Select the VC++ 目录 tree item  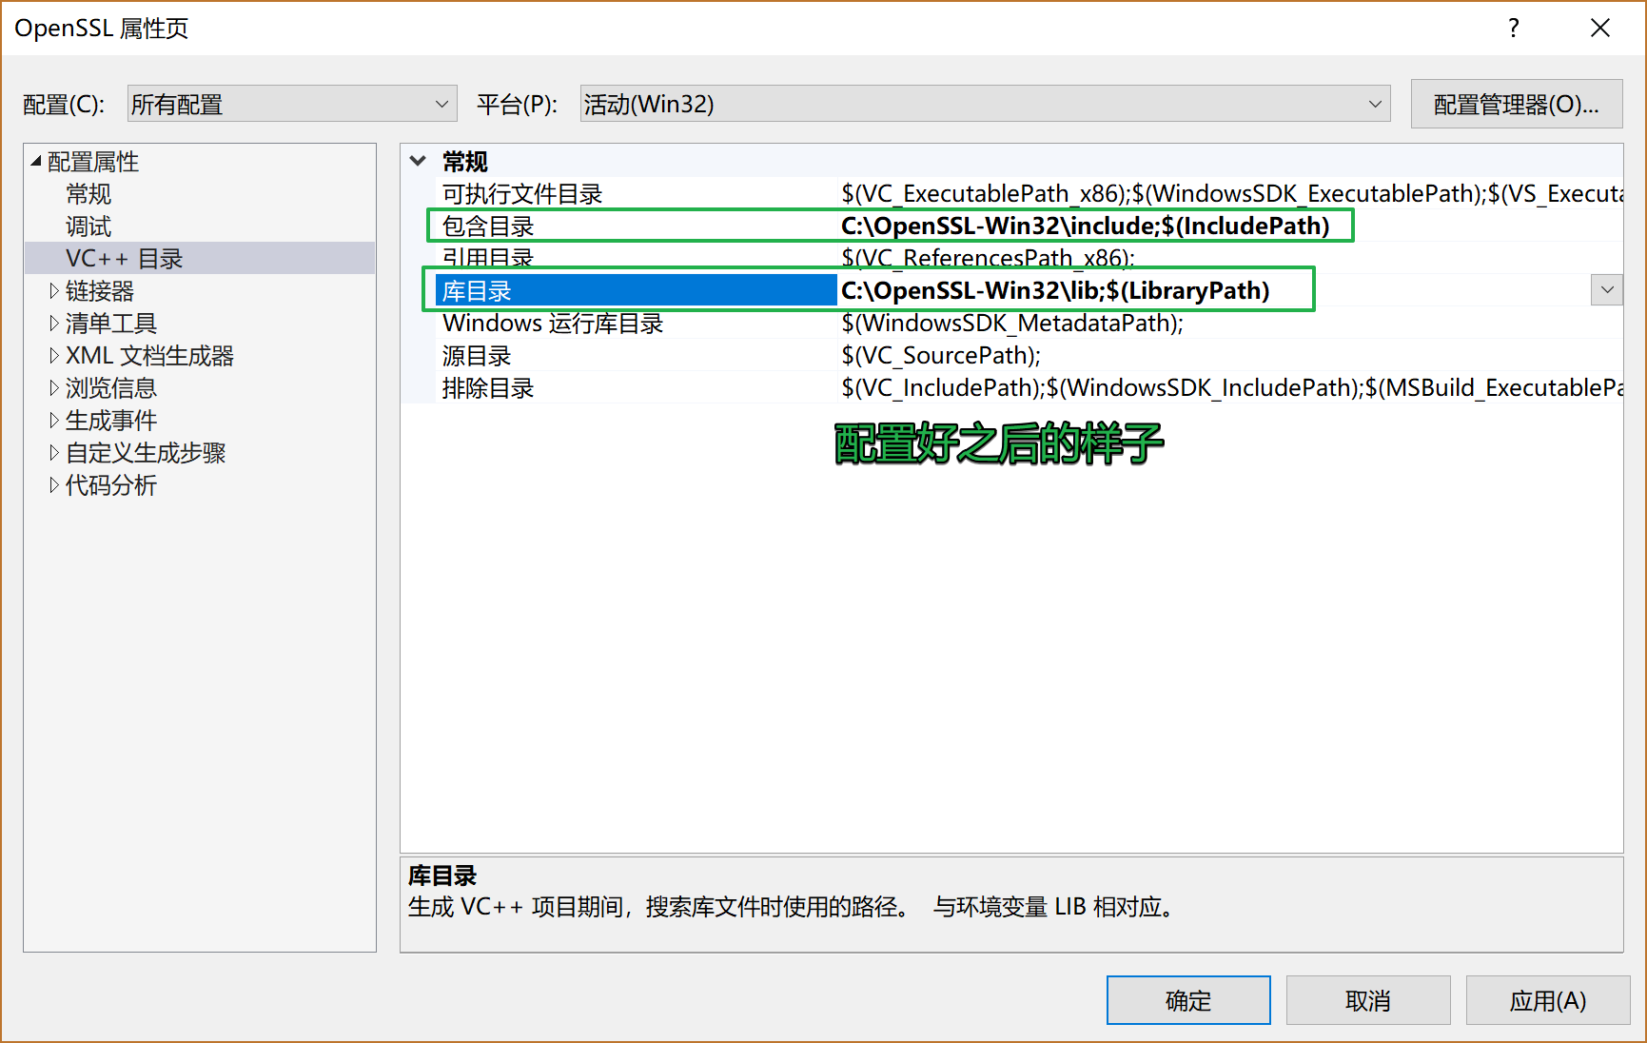tap(124, 259)
